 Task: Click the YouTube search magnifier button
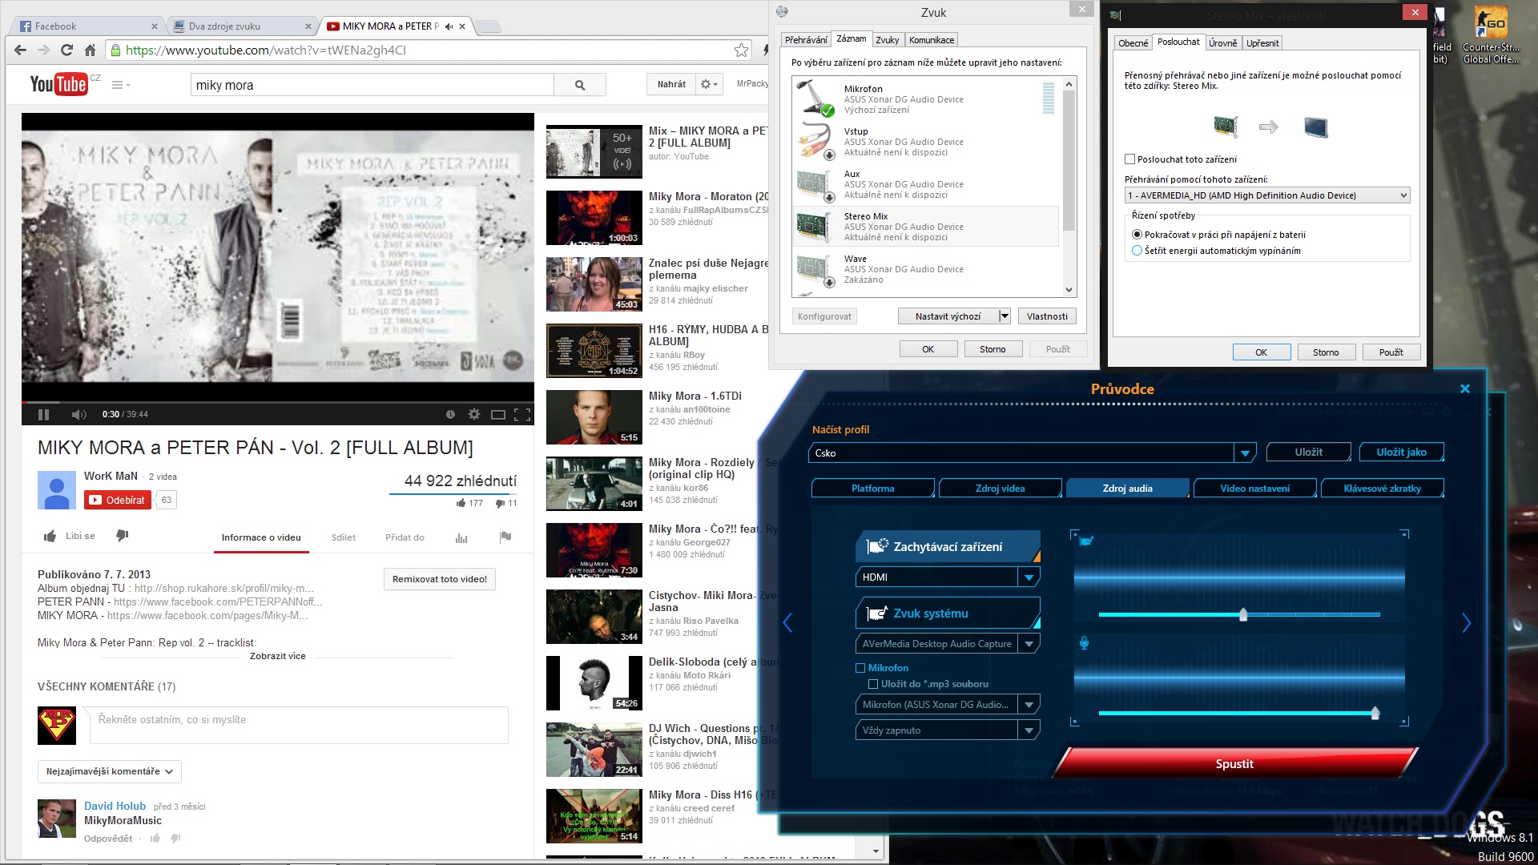click(x=580, y=85)
